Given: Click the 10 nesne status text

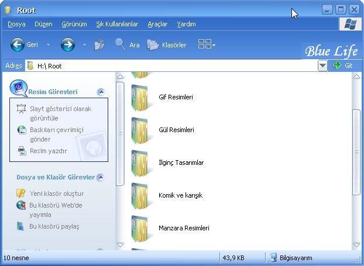Looking at the screenshot, I should pyautogui.click(x=16, y=258).
